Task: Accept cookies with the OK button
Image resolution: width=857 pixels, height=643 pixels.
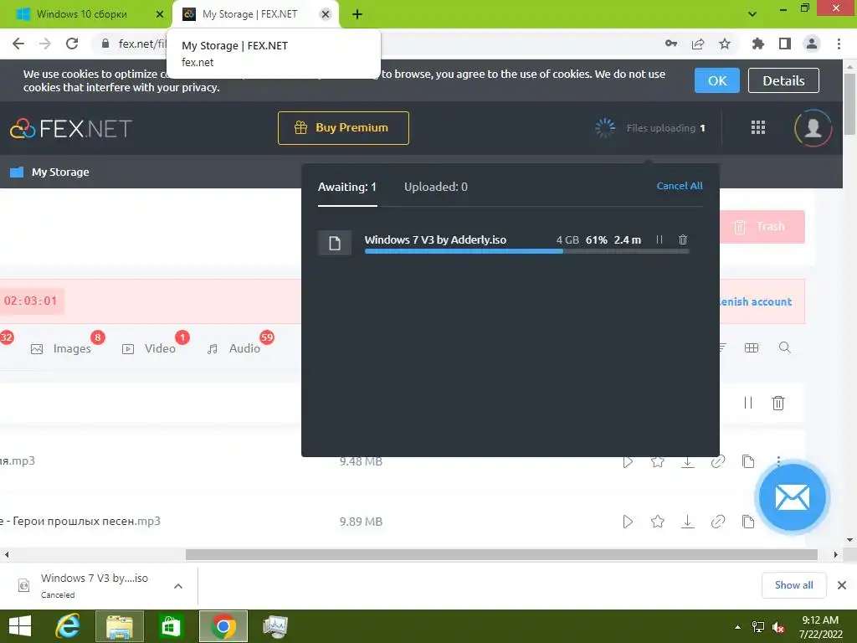Action: (x=716, y=80)
